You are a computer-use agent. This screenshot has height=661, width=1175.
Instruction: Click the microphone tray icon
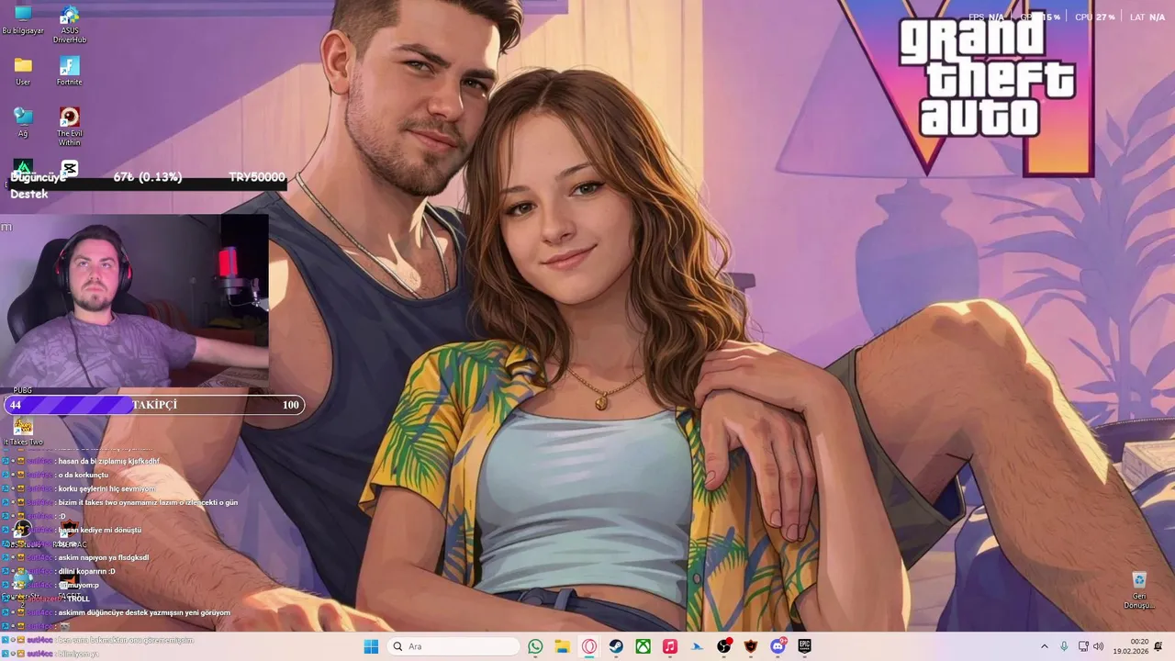tap(1064, 646)
